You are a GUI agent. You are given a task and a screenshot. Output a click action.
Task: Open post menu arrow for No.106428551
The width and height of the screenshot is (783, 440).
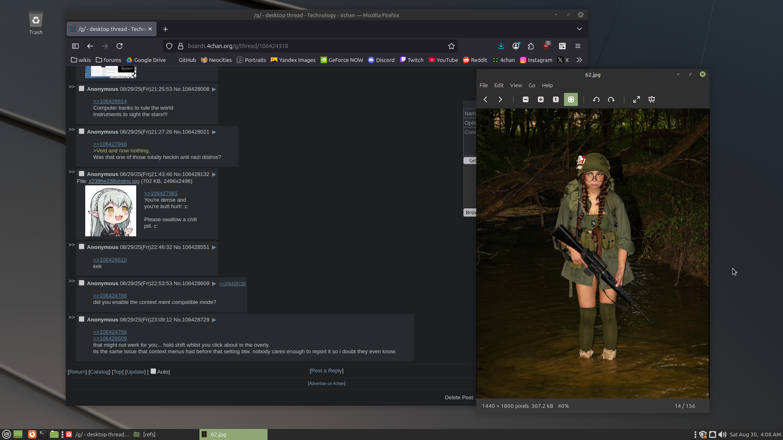[x=214, y=247]
